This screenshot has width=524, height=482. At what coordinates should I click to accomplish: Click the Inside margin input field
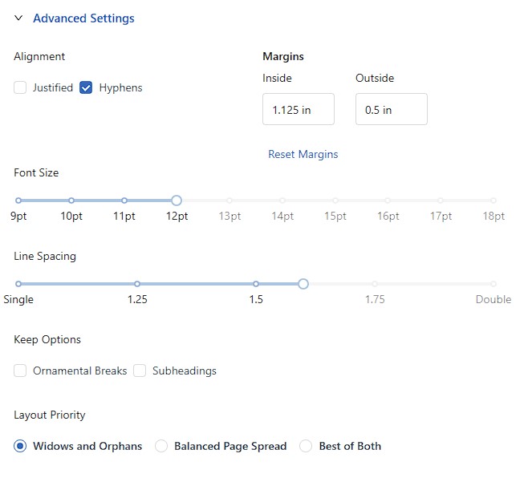pos(298,109)
